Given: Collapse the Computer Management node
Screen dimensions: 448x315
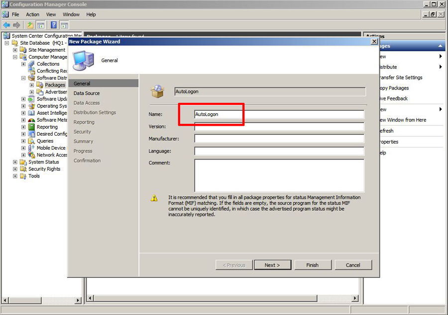Looking at the screenshot, I should coord(15,57).
